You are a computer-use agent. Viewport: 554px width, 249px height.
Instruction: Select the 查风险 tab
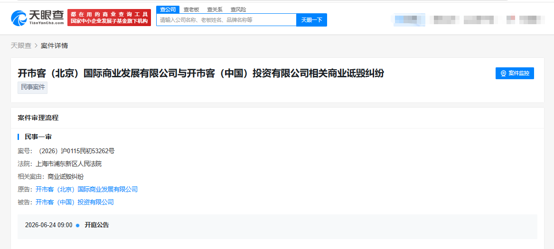tap(238, 9)
